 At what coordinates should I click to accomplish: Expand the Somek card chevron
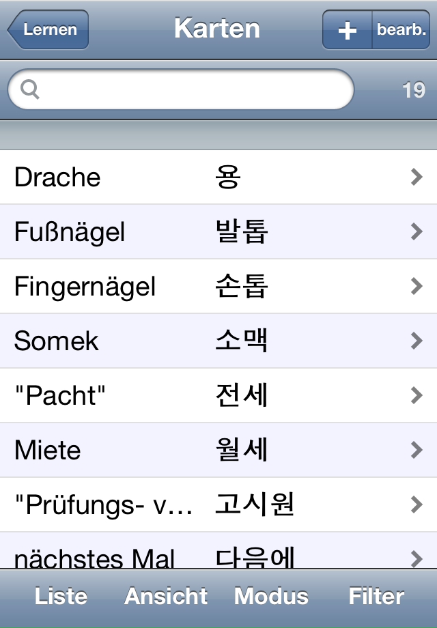pyautogui.click(x=417, y=341)
